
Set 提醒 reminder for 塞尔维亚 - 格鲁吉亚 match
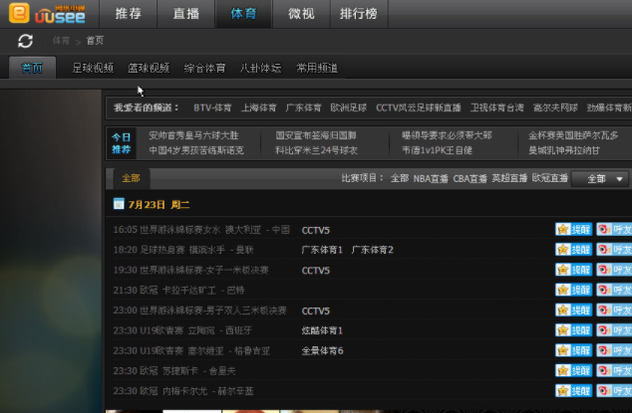tap(573, 350)
